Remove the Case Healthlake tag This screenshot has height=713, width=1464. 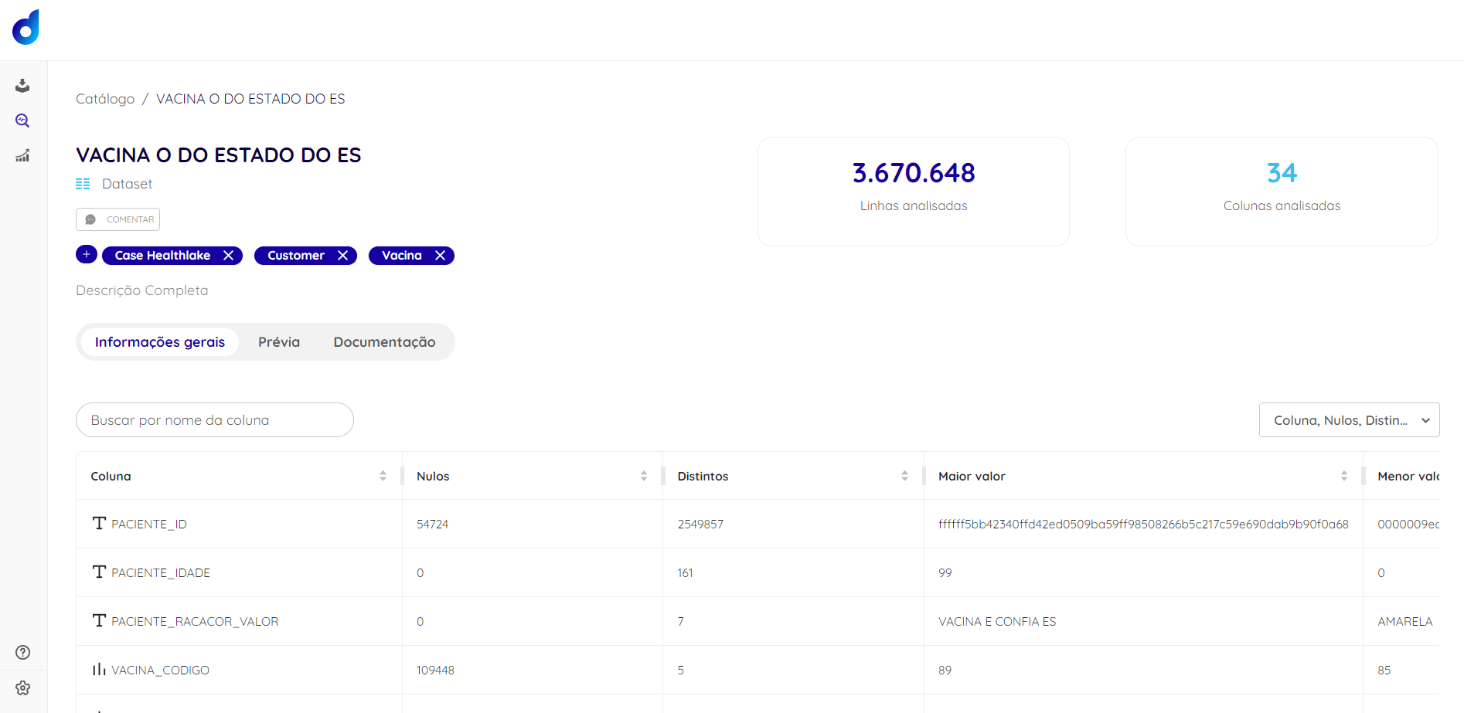228,256
